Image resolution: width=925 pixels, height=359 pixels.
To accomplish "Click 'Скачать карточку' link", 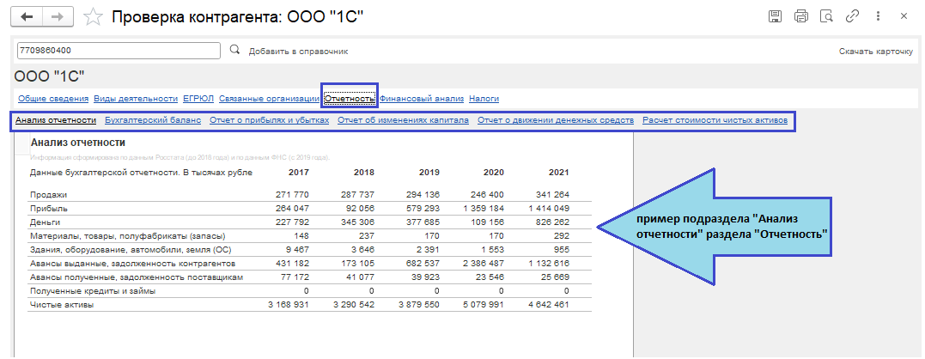I will 875,52.
